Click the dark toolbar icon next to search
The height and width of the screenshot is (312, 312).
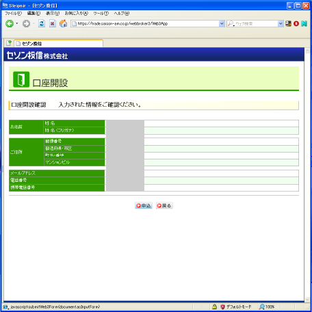click(x=288, y=23)
